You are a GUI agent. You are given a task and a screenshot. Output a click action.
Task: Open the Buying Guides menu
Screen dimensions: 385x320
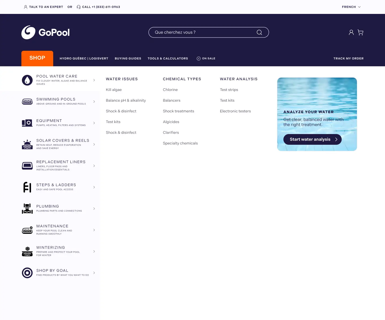pos(128,58)
